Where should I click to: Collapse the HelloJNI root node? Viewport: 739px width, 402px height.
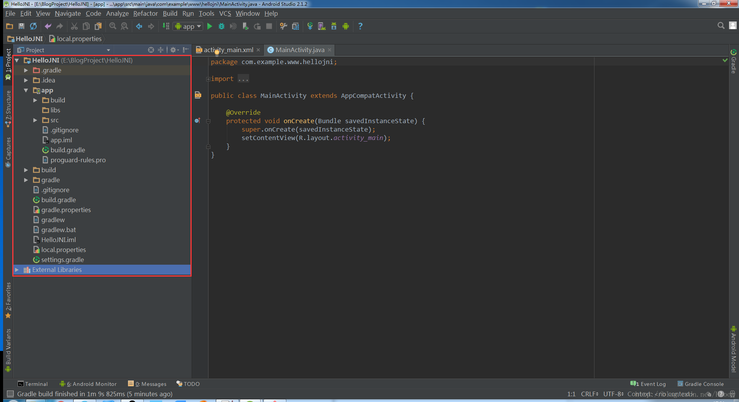click(x=17, y=60)
